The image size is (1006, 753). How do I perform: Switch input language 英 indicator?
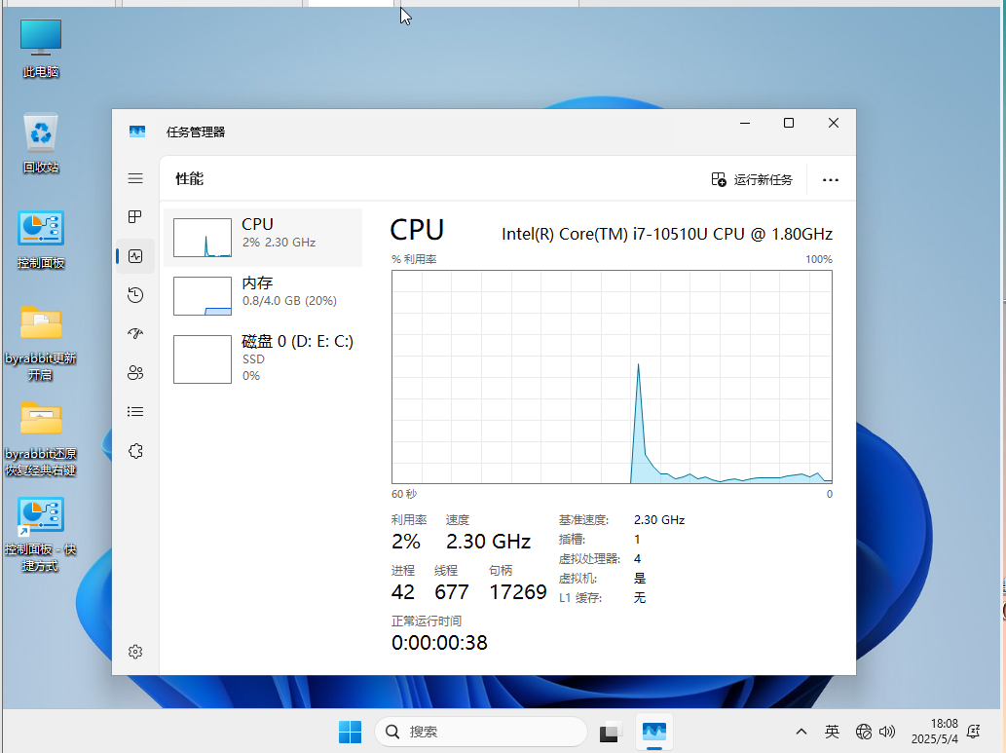point(832,732)
